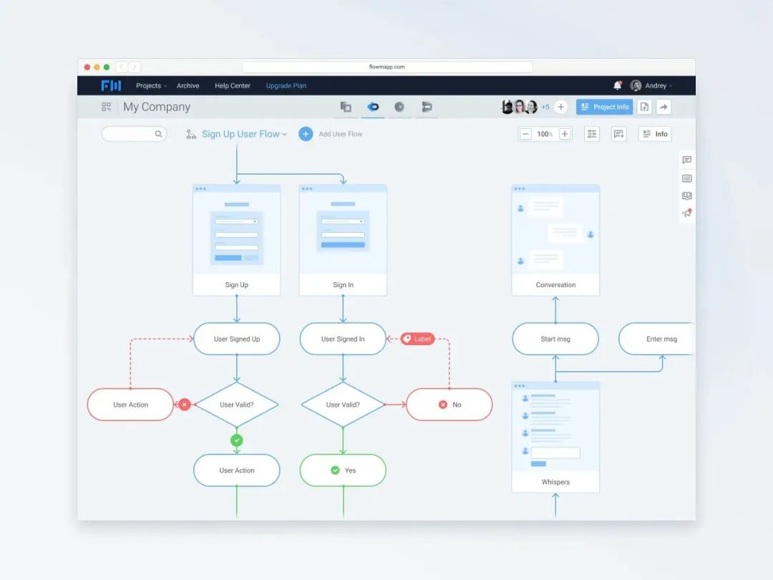Click the search input field

pyautogui.click(x=129, y=134)
